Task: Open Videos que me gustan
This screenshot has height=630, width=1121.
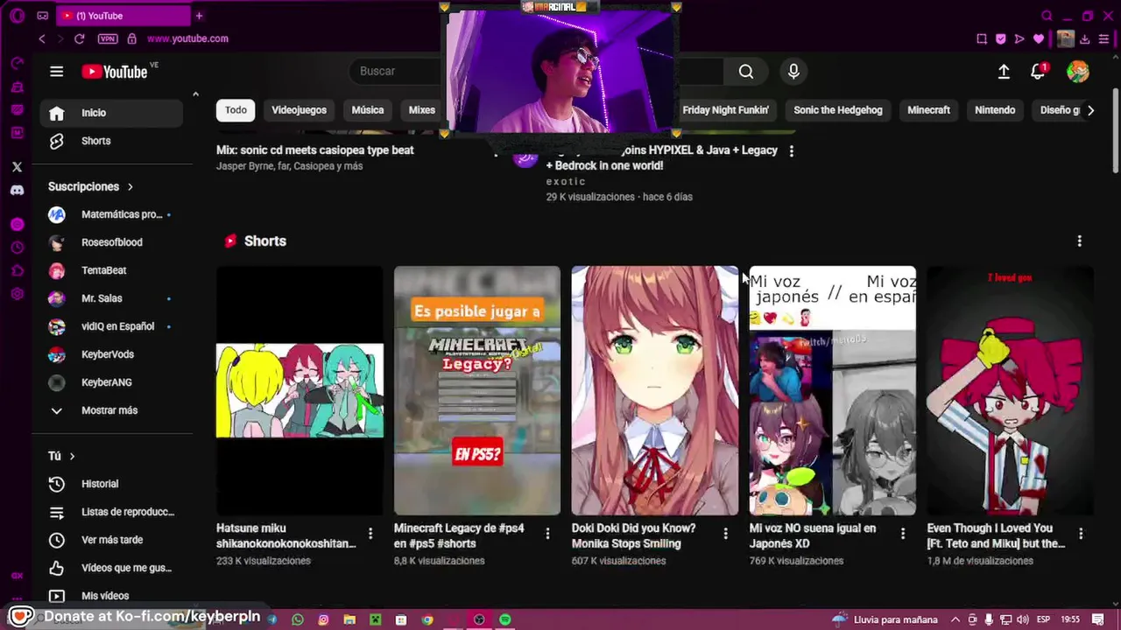Action: [111, 568]
